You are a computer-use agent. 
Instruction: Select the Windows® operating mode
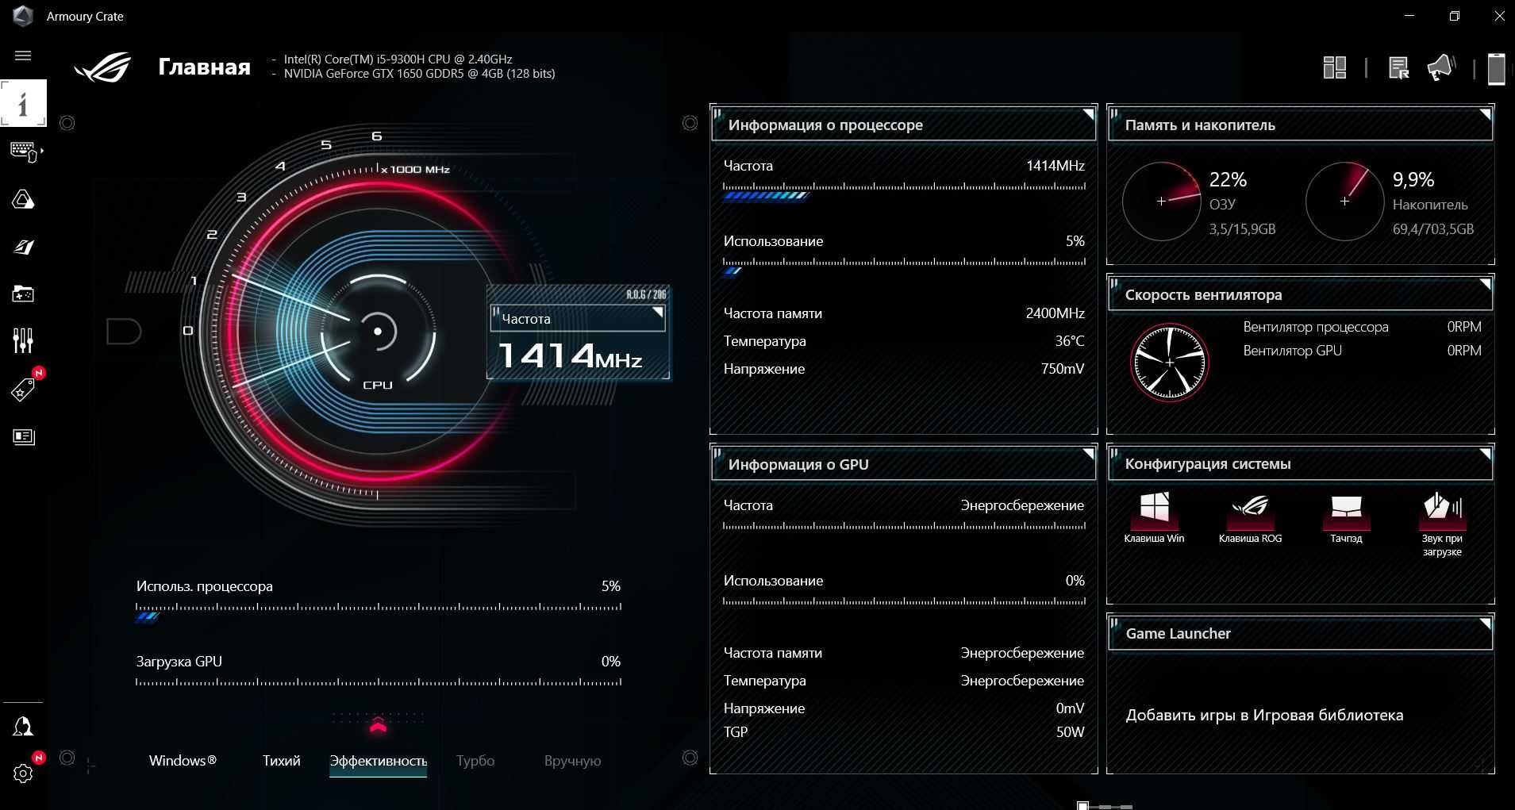[x=183, y=761]
